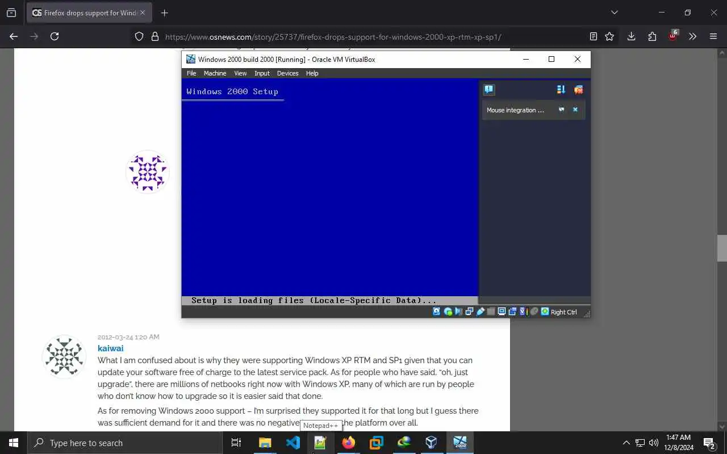Open the Windows Start menu
Viewport: 727px width, 454px height.
tap(14, 443)
